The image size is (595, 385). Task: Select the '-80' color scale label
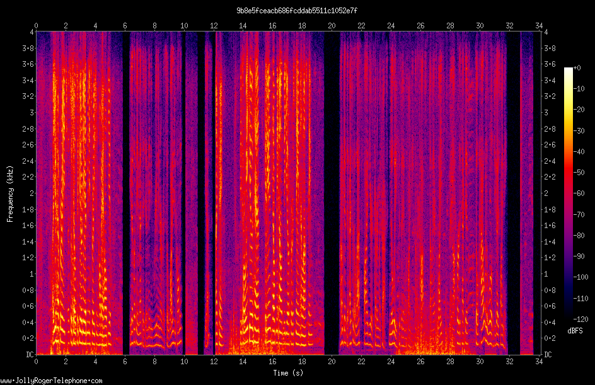coord(579,236)
